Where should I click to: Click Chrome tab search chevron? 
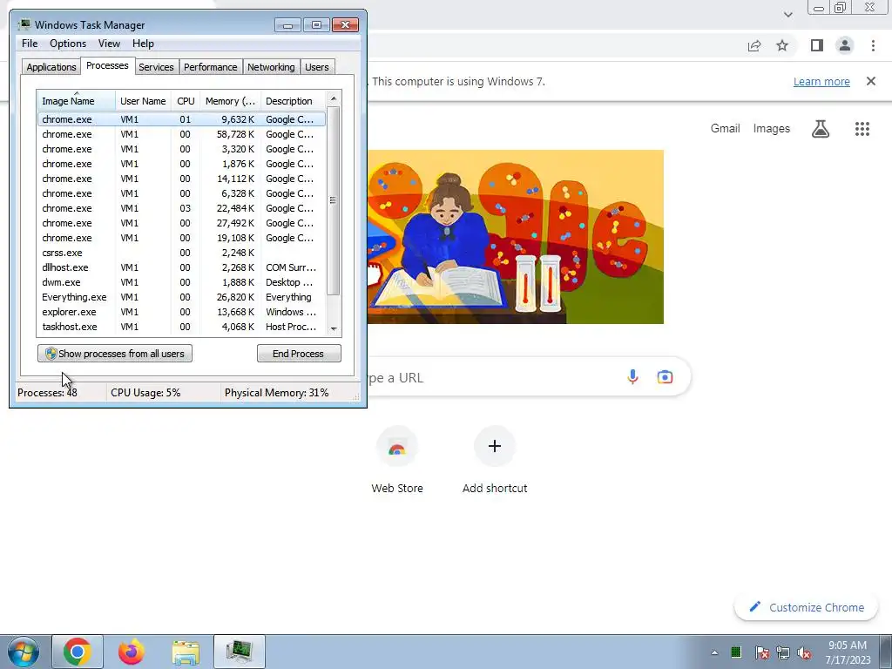787,15
